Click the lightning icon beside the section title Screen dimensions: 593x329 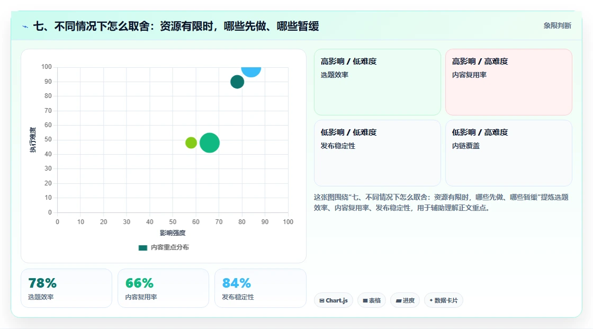[x=25, y=26]
